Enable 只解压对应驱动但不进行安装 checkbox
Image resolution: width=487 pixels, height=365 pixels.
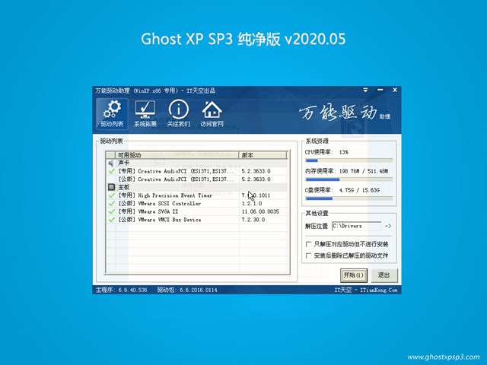pyautogui.click(x=308, y=246)
